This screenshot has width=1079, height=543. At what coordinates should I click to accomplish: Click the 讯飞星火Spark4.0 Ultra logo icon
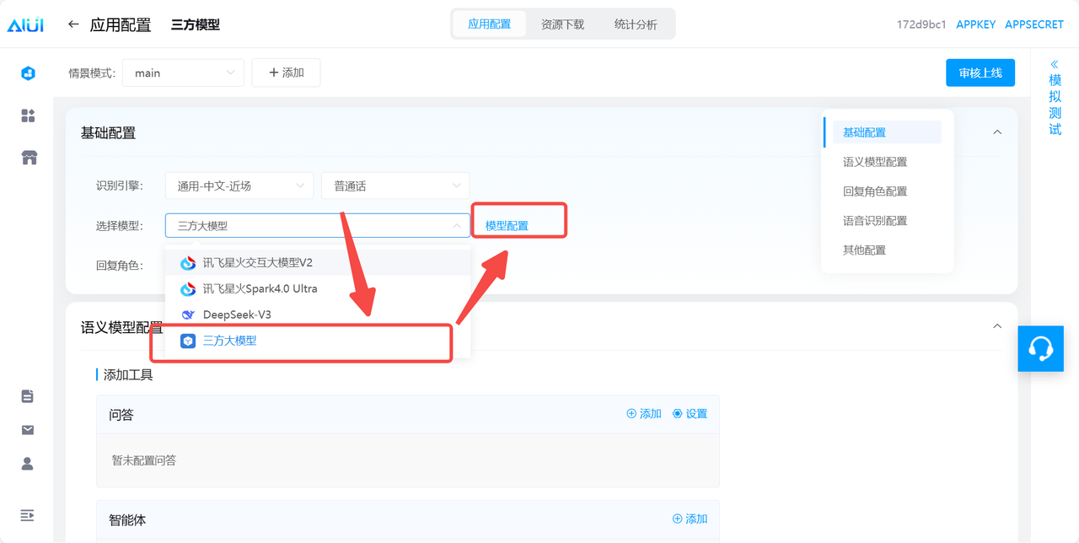point(188,289)
